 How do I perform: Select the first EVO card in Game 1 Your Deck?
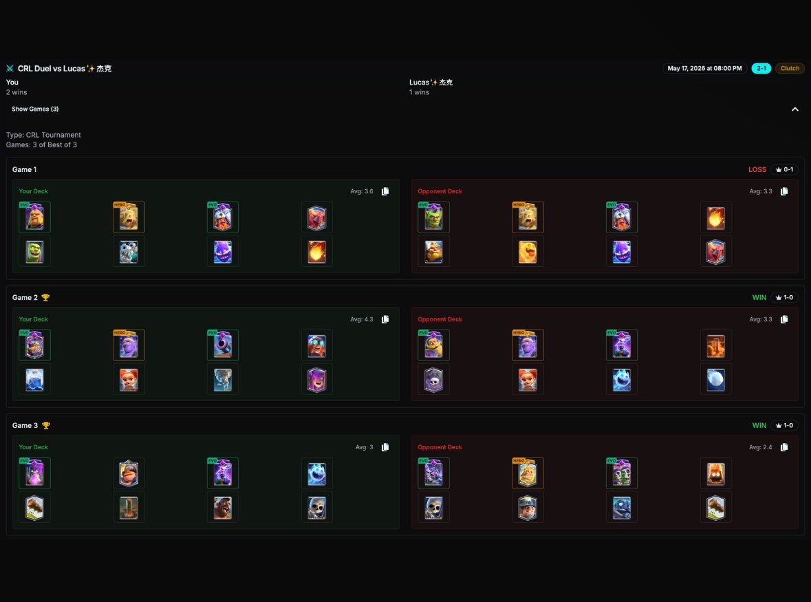(34, 217)
